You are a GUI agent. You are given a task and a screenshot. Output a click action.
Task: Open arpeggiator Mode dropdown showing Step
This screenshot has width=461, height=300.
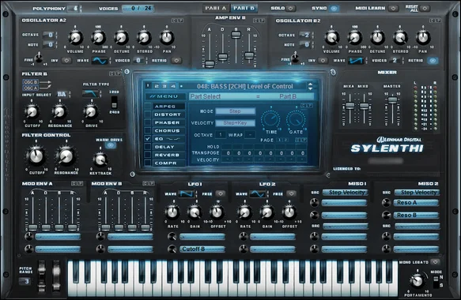tap(235, 111)
